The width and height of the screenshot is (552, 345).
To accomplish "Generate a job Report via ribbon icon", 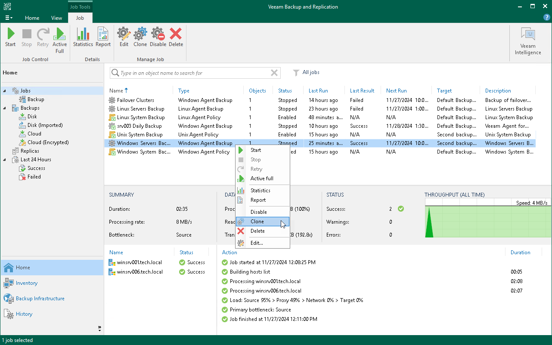I will (103, 37).
